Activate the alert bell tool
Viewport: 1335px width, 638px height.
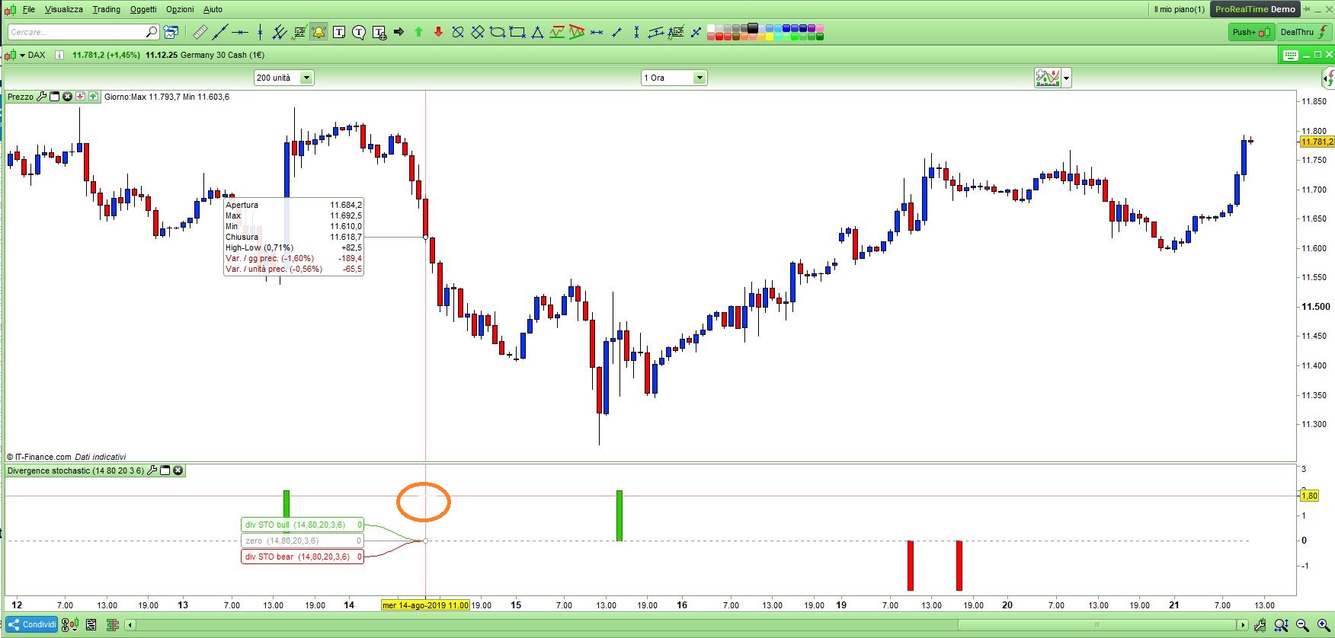319,32
